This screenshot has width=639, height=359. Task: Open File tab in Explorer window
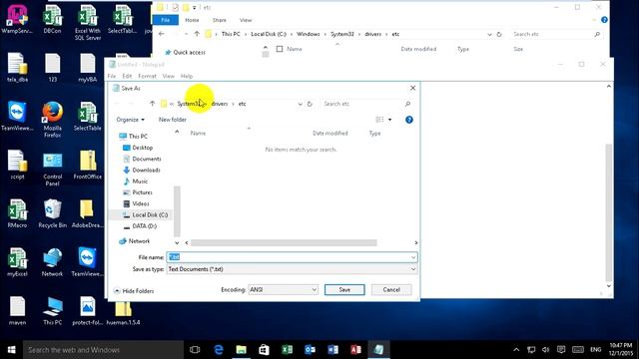(165, 20)
